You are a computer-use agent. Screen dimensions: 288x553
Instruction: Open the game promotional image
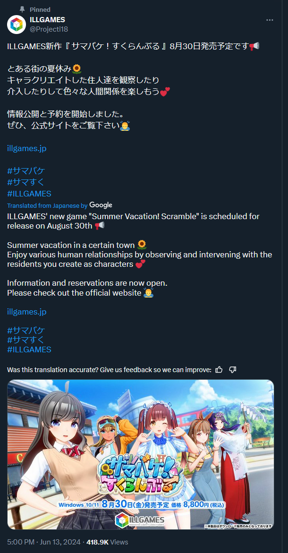pos(141,454)
